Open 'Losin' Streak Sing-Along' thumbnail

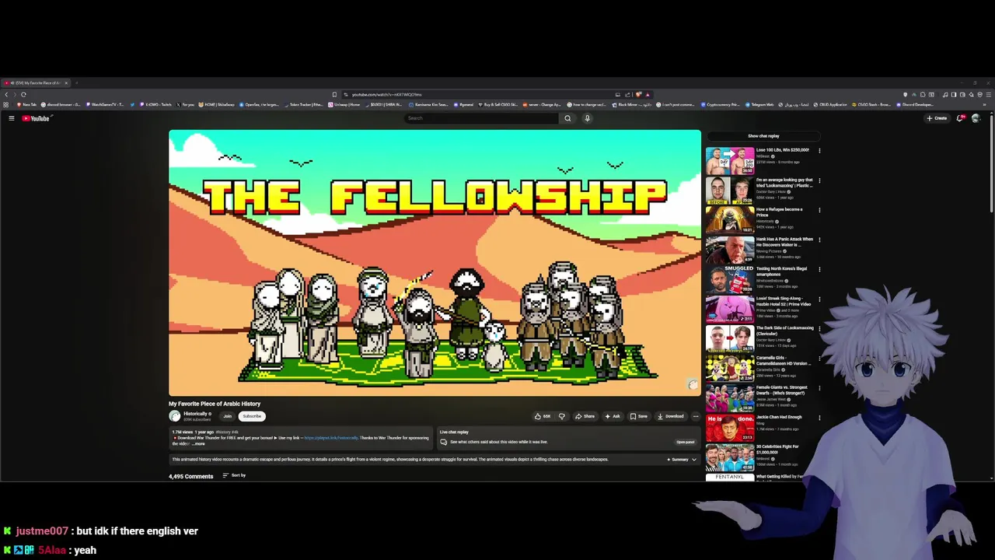(x=730, y=309)
